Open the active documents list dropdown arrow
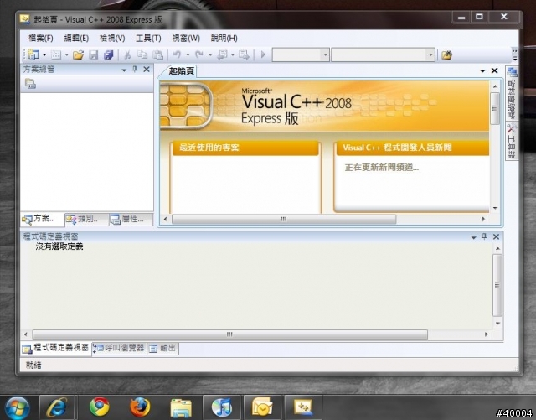The width and height of the screenshot is (536, 420). click(482, 71)
